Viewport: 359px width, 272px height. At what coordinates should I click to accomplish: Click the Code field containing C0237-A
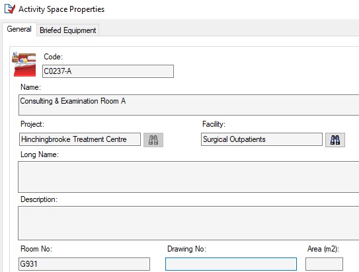coord(108,71)
